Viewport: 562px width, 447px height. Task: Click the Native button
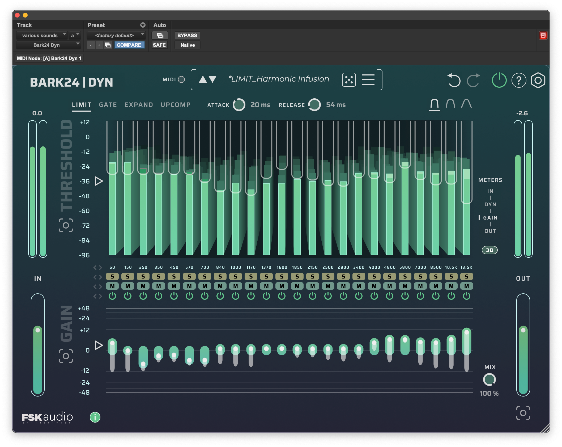[x=188, y=45]
